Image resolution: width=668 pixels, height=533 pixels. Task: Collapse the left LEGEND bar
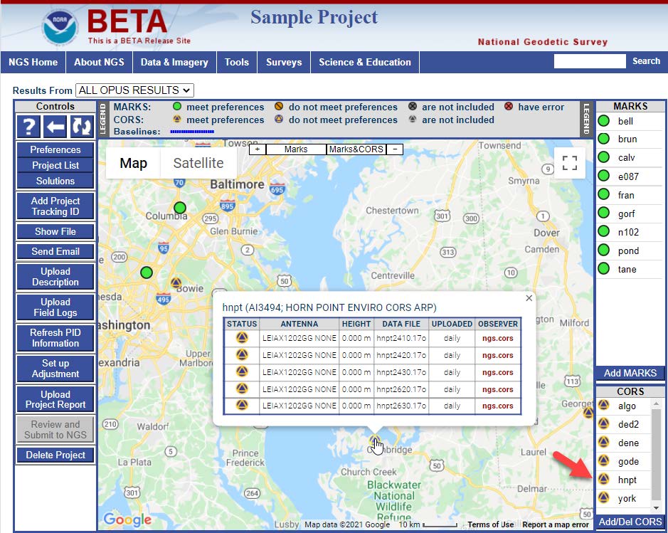tap(102, 119)
